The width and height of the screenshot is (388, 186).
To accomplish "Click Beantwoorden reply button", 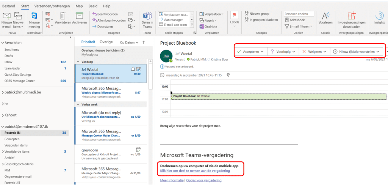I will [x=105, y=14].
